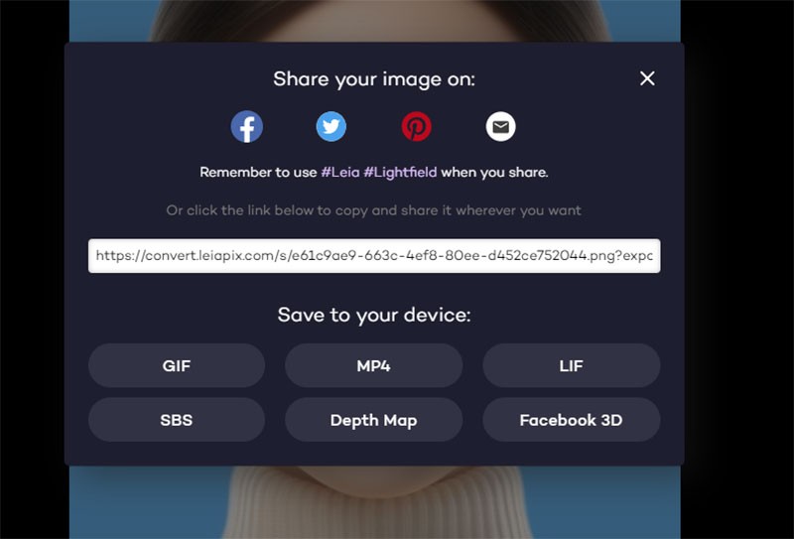Image resolution: width=794 pixels, height=539 pixels.
Task: Open the email envelope share icon
Action: [501, 126]
